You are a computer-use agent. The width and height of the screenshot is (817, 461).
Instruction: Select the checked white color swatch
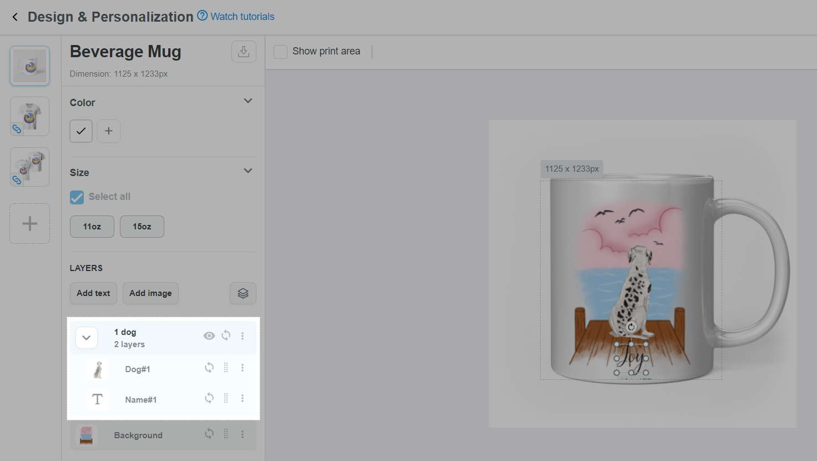pyautogui.click(x=81, y=131)
